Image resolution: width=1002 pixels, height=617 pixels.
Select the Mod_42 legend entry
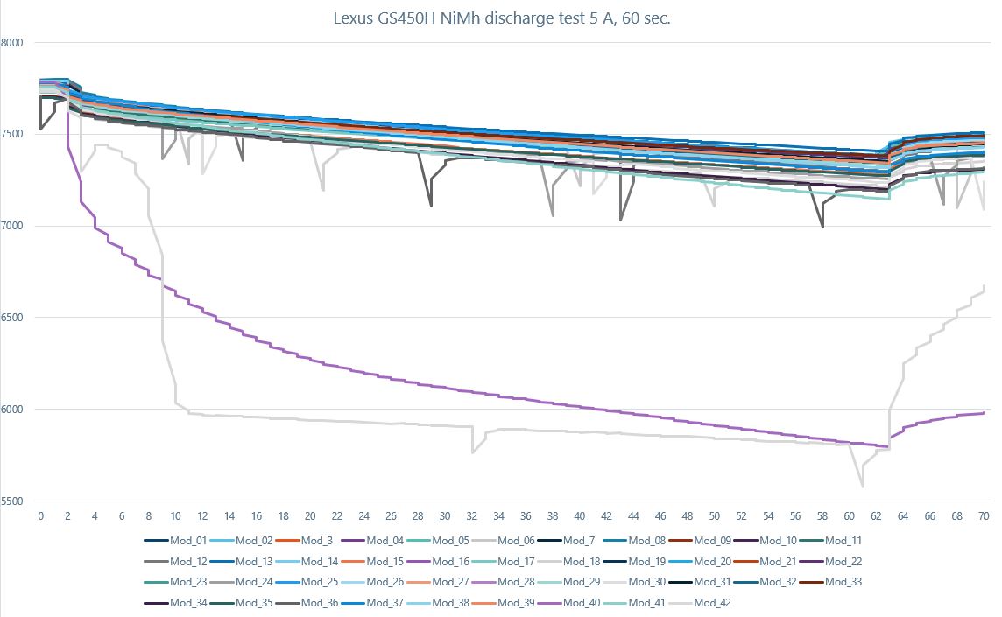click(x=712, y=603)
